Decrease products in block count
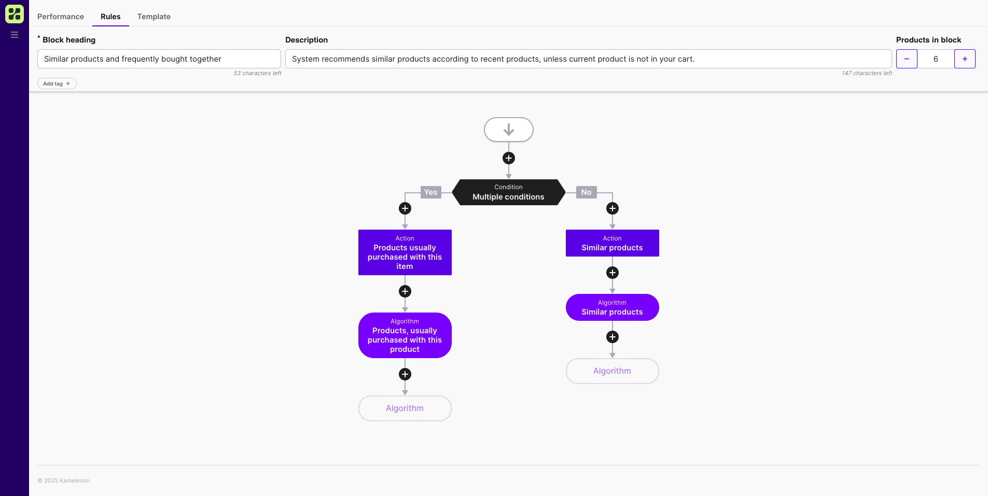 [907, 59]
